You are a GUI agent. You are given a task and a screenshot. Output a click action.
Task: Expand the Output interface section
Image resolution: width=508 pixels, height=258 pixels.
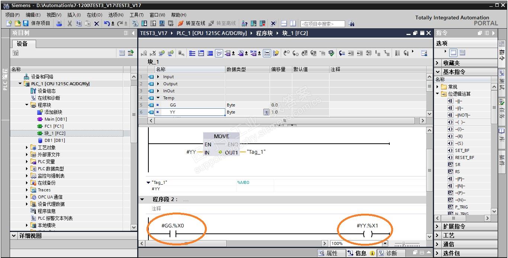pyautogui.click(x=158, y=84)
